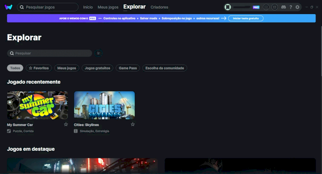This screenshot has height=174, width=322.
Task: Click the My Summer Car title text
Action: click(20, 125)
